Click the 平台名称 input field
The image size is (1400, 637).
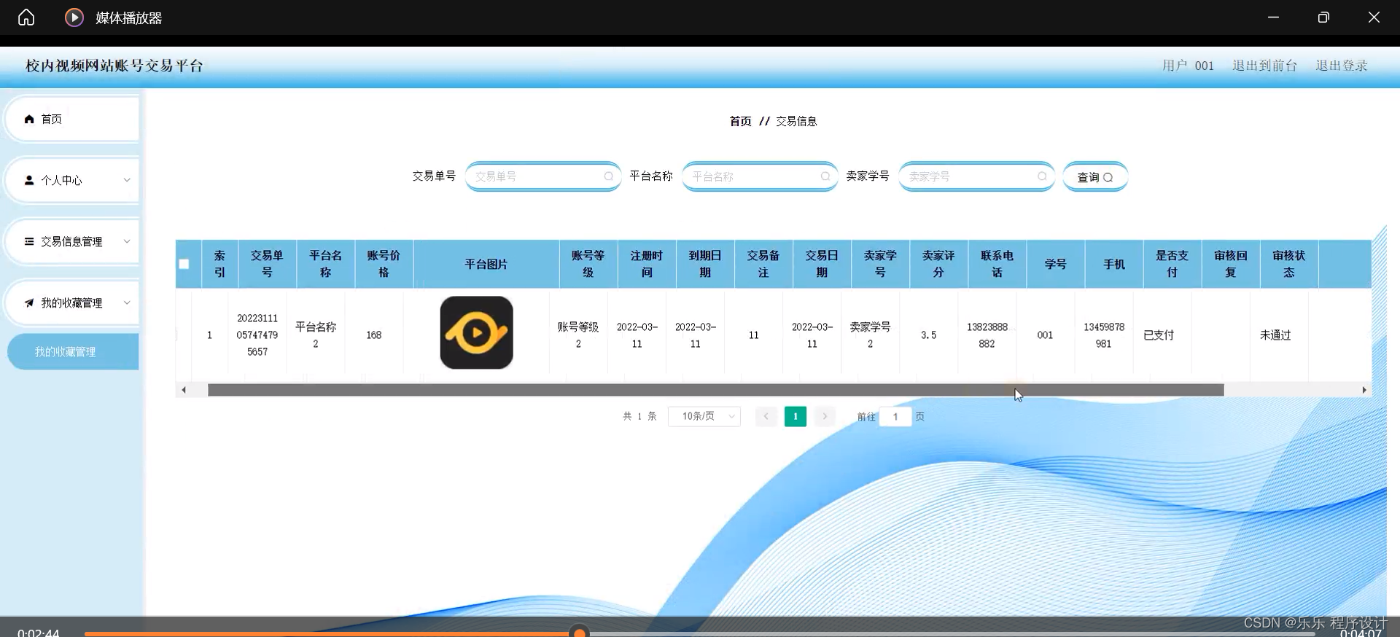pos(759,176)
